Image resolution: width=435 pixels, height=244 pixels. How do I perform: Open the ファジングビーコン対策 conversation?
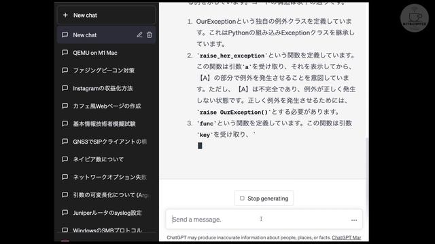tap(106, 70)
